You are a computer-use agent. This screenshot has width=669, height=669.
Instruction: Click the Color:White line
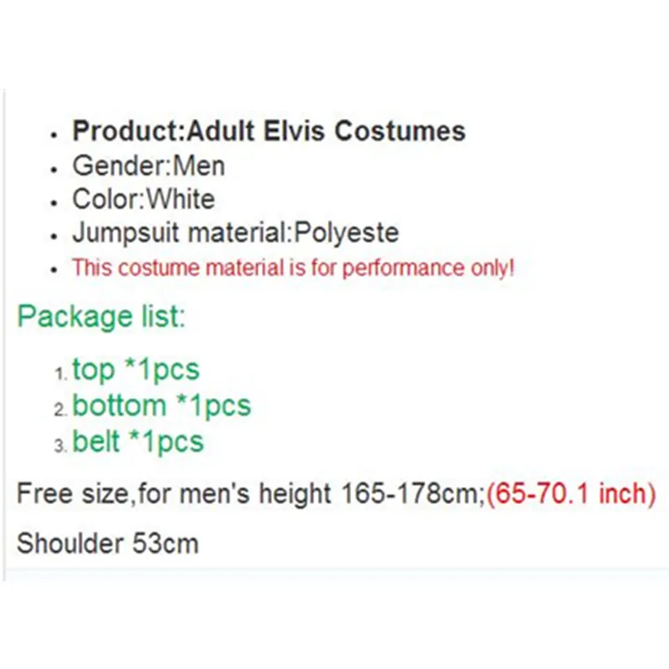(143, 200)
